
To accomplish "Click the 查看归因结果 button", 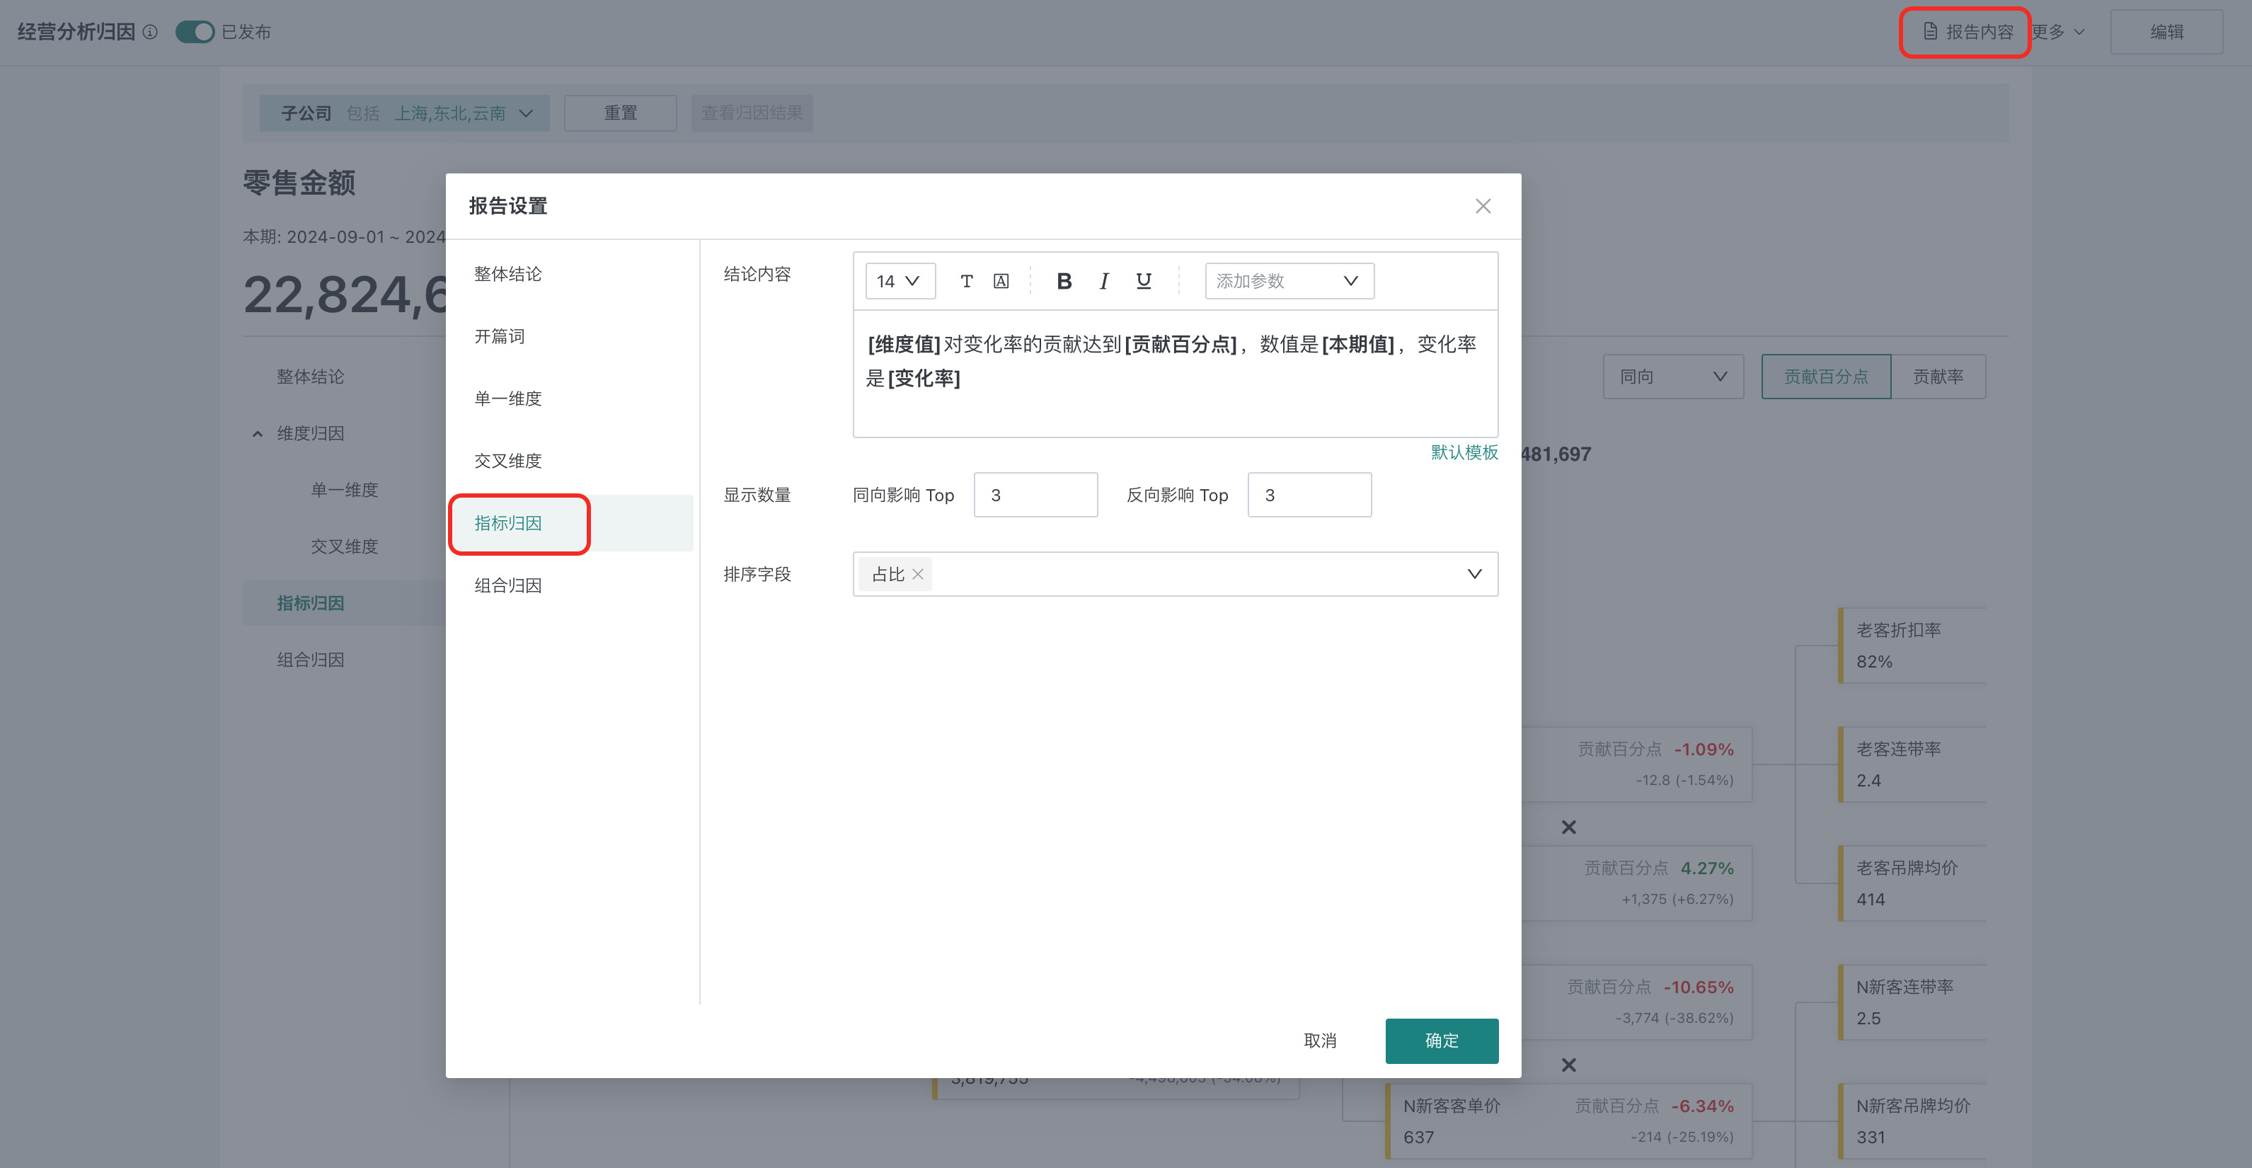I will point(752,113).
